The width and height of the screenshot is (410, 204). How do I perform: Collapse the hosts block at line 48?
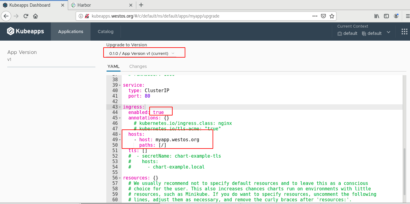click(120, 134)
